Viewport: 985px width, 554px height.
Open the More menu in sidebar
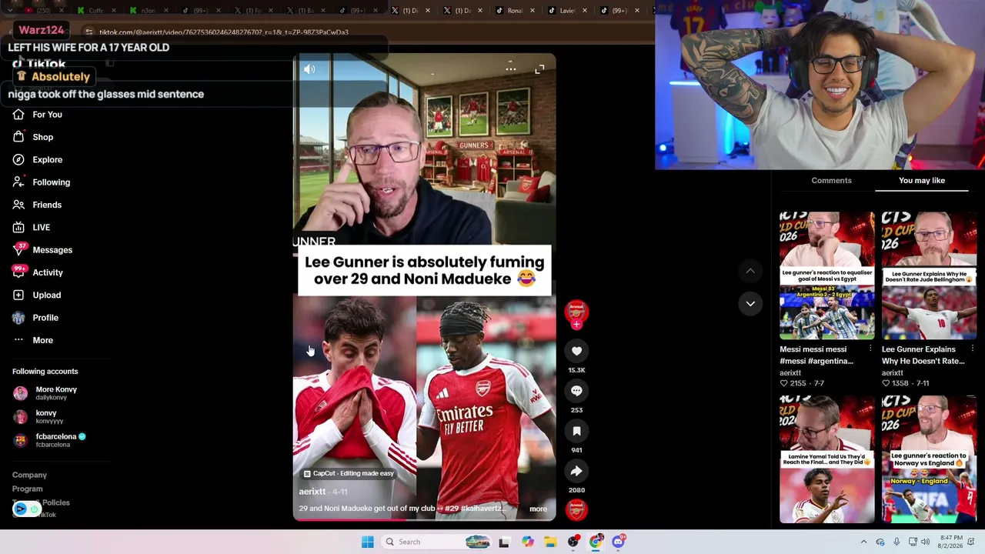pyautogui.click(x=32, y=340)
